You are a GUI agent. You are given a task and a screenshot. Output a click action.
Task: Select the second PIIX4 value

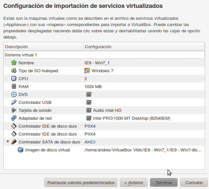[x=90, y=134]
